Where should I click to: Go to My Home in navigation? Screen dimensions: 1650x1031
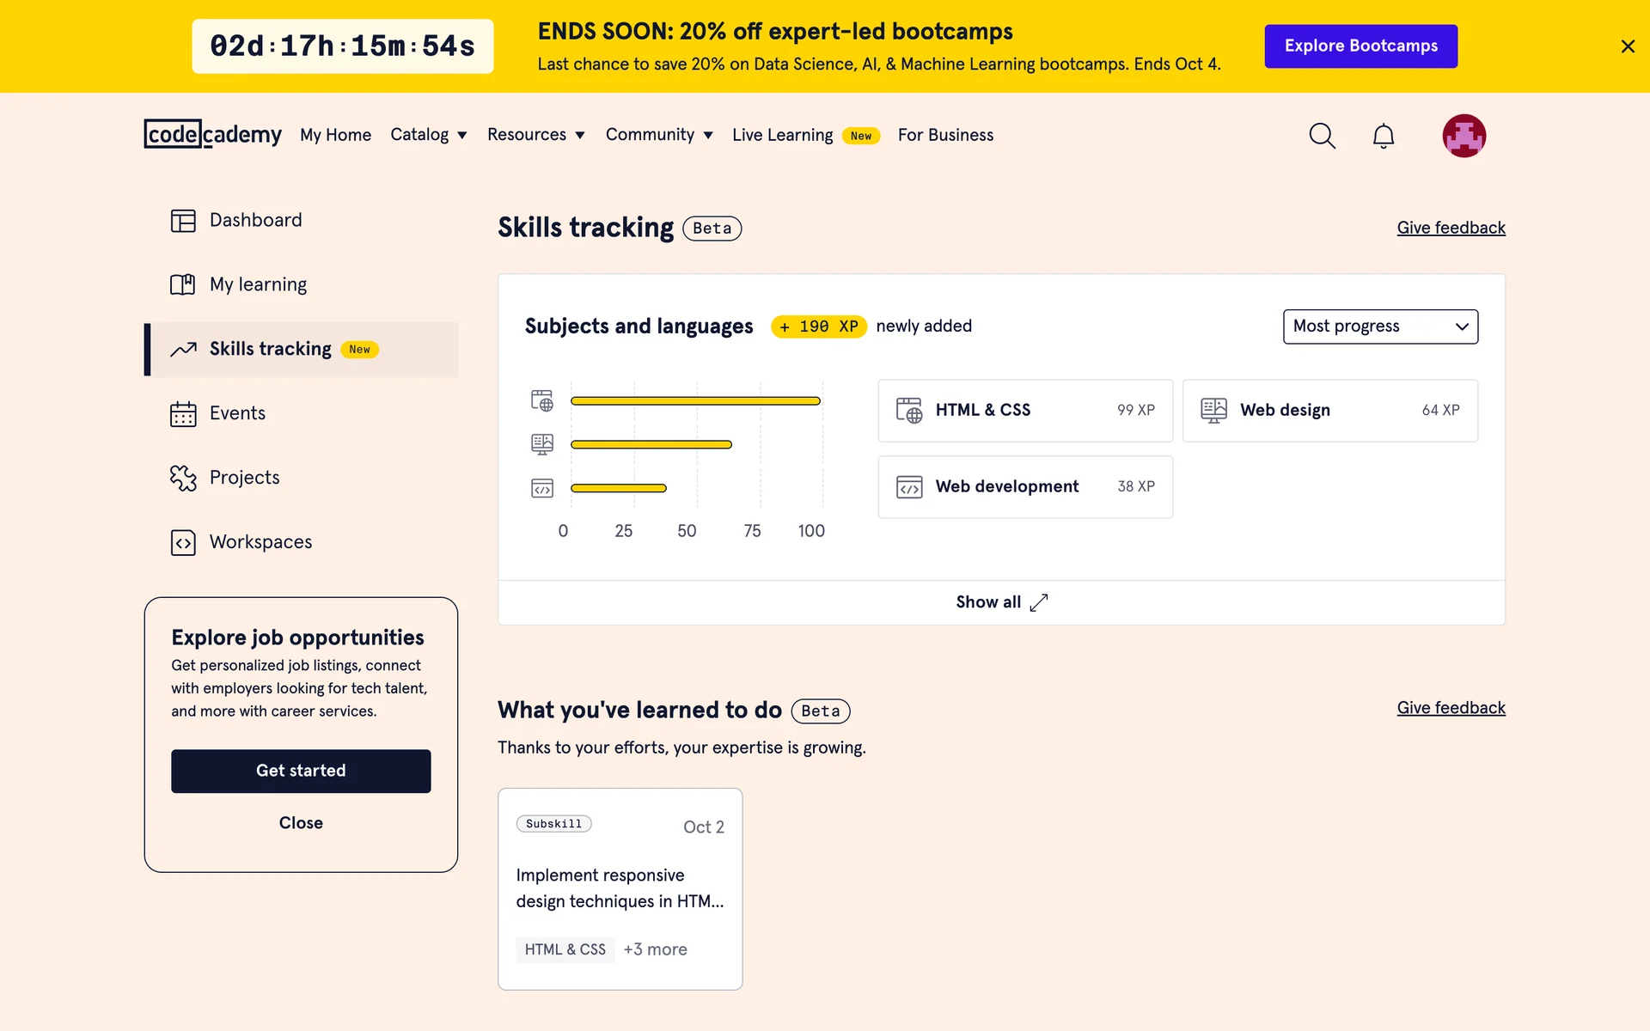pos(335,135)
